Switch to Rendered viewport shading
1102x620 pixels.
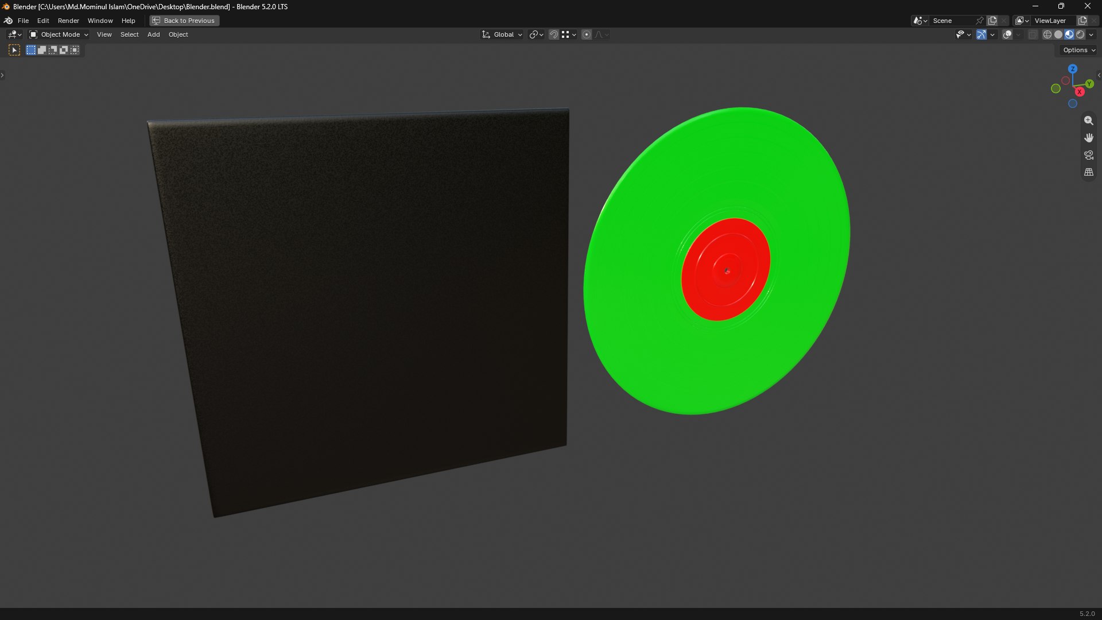pos(1080,35)
